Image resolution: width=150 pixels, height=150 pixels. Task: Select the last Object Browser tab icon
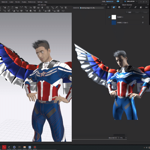coord(146,7)
